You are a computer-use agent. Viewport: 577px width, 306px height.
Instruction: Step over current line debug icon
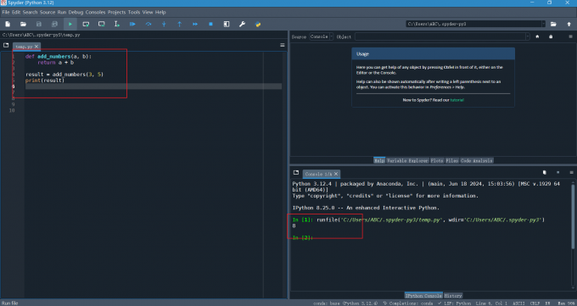click(148, 24)
